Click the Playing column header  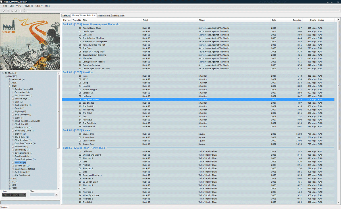[67, 20]
